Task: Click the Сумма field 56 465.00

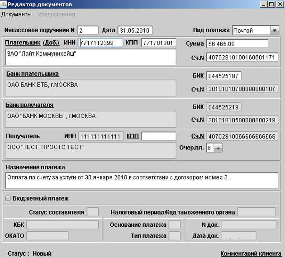Action: pyautogui.click(x=237, y=44)
